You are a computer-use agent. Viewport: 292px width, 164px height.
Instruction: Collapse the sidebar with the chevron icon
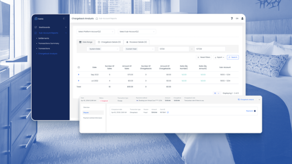pyautogui.click(x=64, y=19)
